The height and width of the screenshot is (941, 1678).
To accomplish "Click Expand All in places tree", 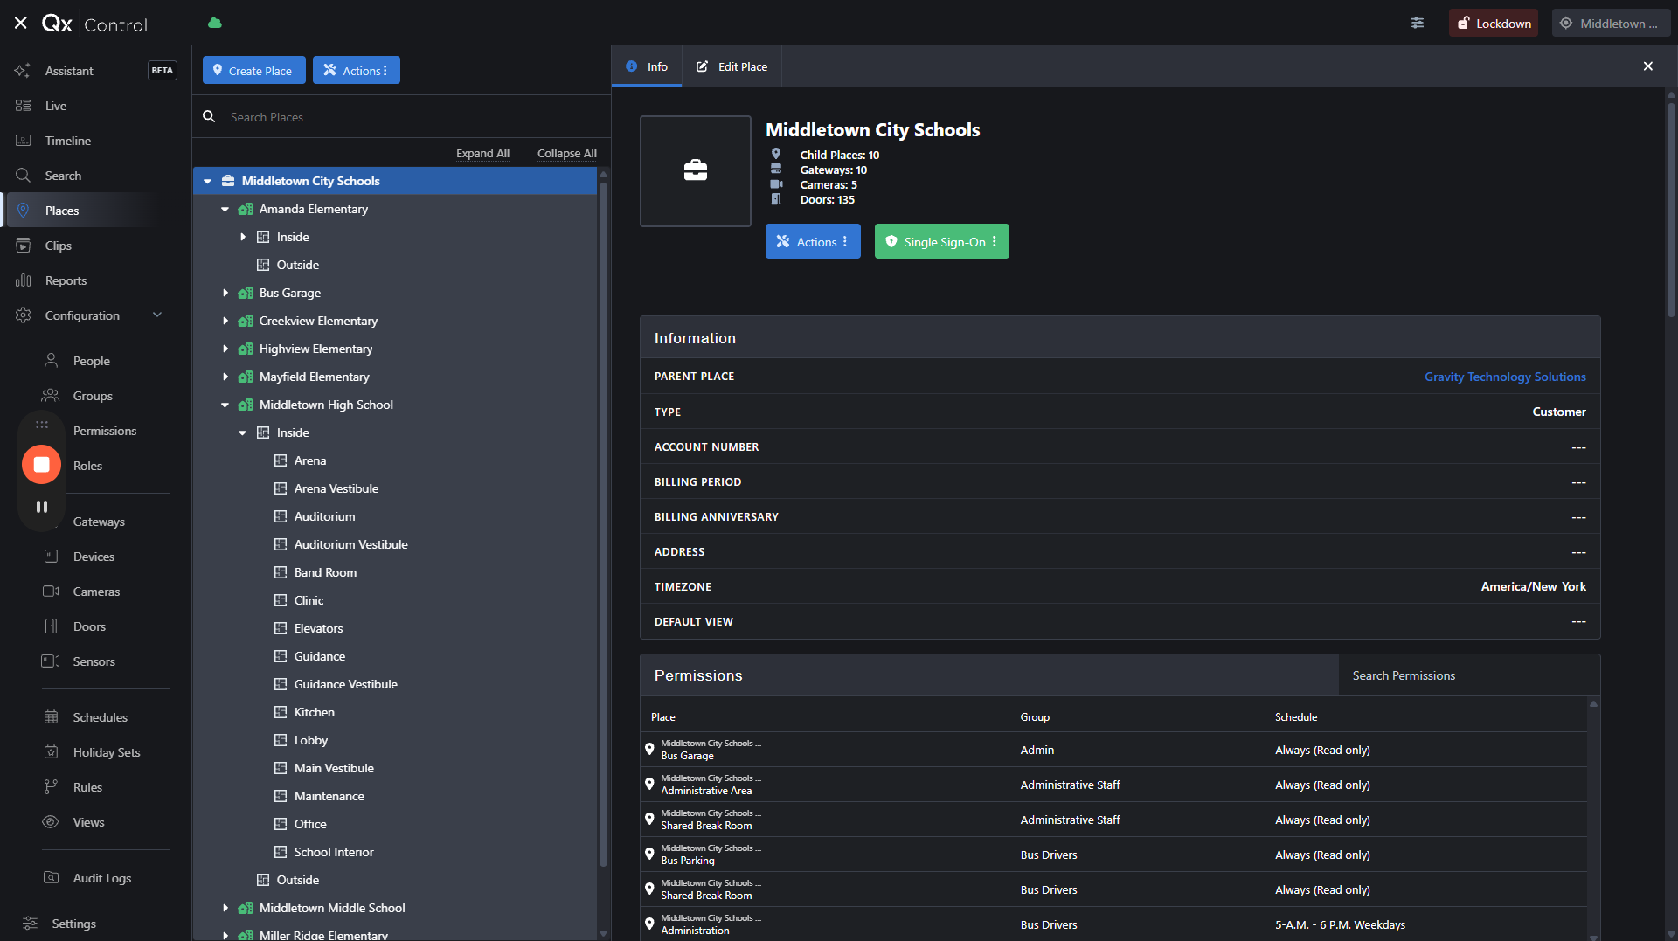I will pos(482,153).
